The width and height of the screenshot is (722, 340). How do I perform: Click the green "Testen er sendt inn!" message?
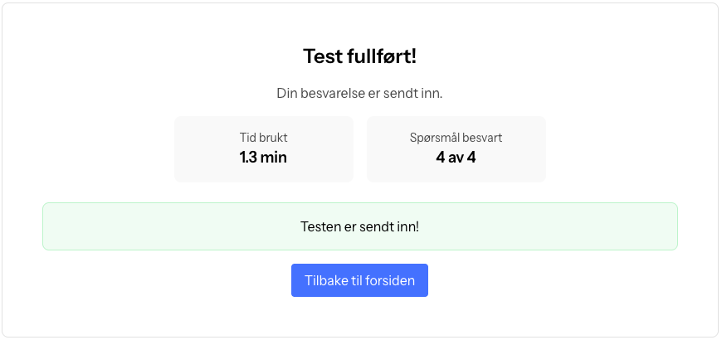tap(359, 226)
